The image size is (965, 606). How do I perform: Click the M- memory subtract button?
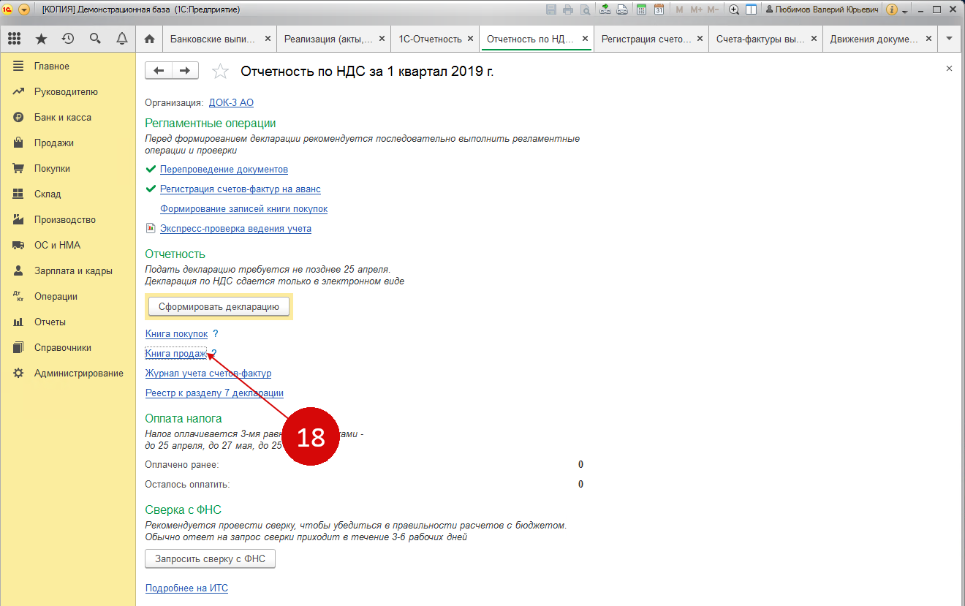tap(714, 10)
